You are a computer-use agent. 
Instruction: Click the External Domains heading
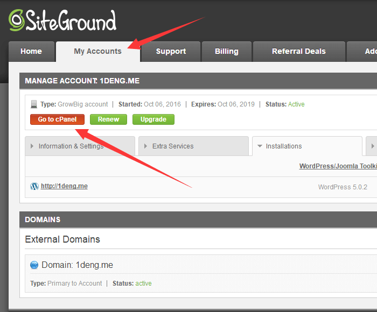(62, 239)
